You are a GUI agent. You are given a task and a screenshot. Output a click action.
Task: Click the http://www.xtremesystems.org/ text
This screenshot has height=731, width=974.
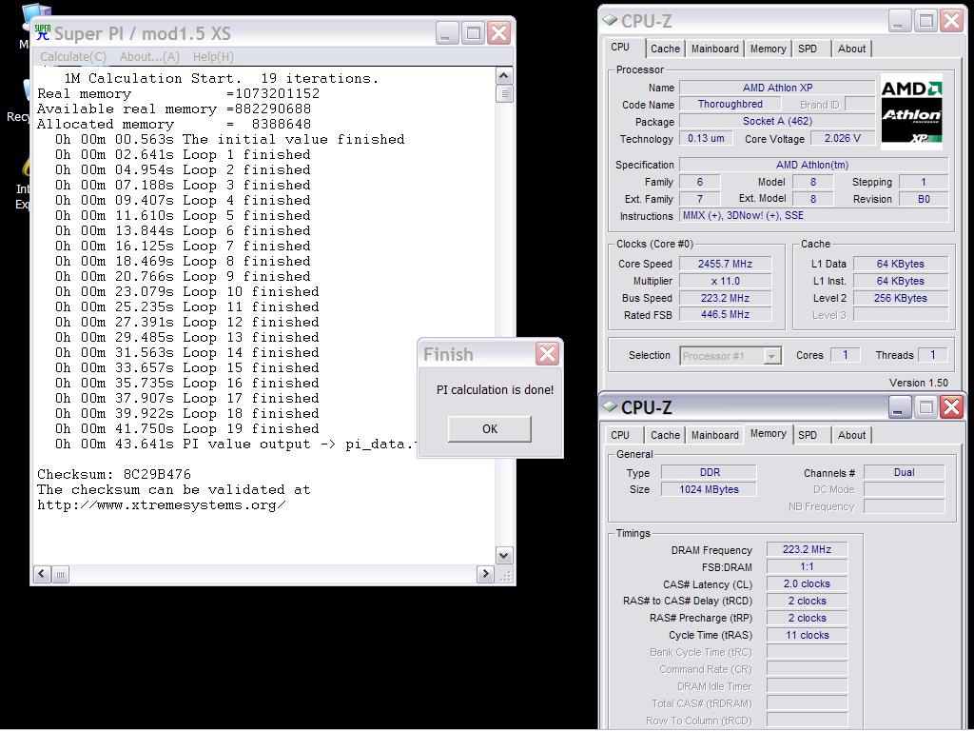[162, 504]
